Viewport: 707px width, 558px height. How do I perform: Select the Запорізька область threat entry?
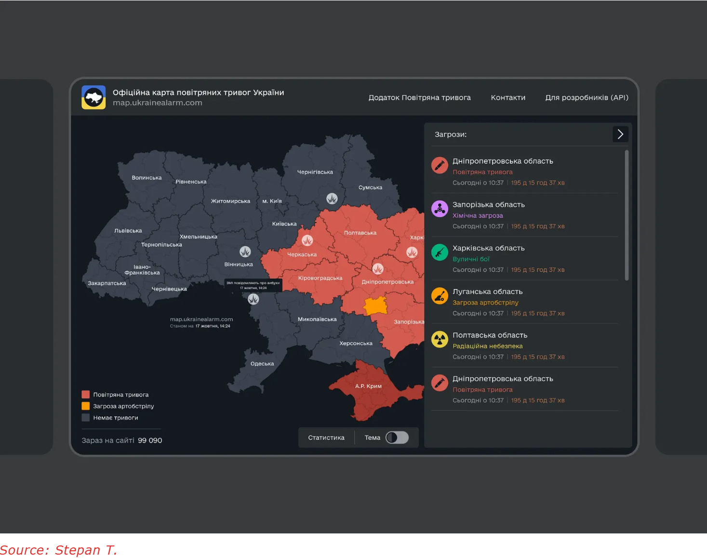(524, 215)
